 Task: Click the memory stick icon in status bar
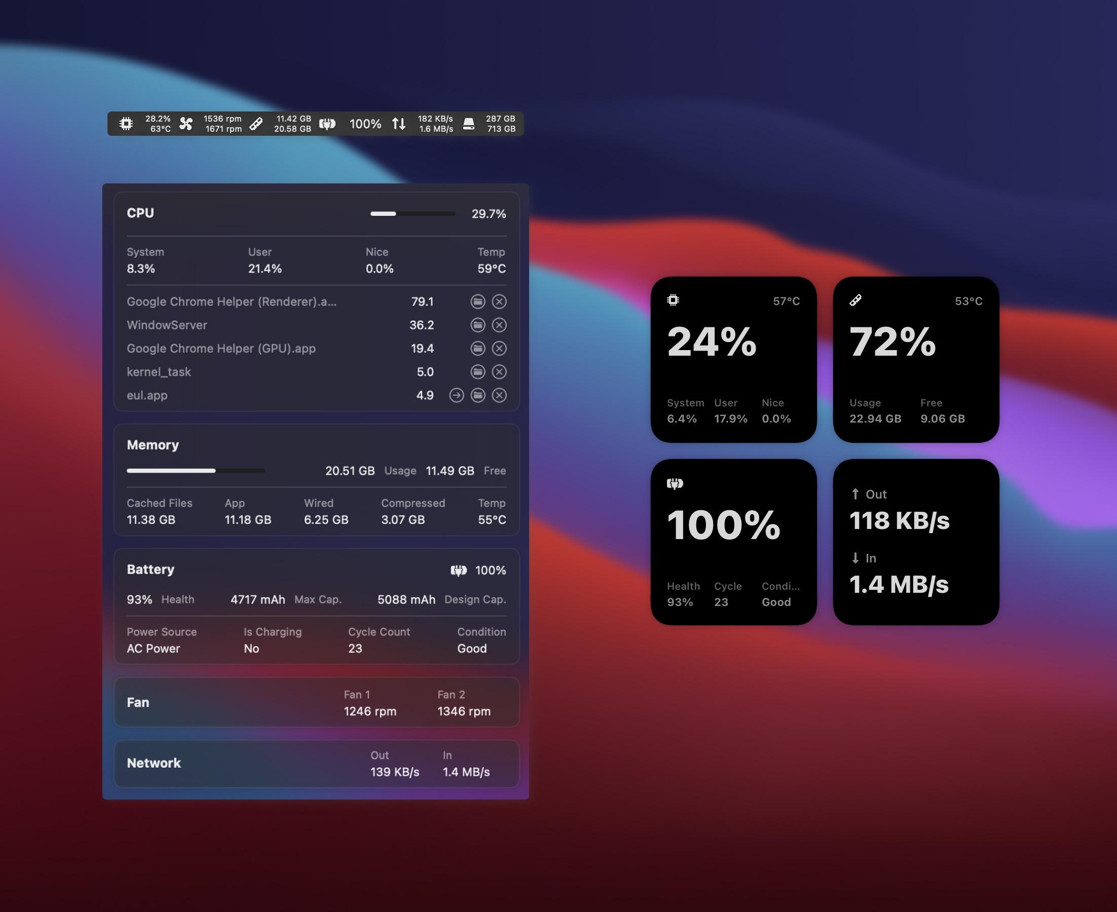[x=256, y=124]
